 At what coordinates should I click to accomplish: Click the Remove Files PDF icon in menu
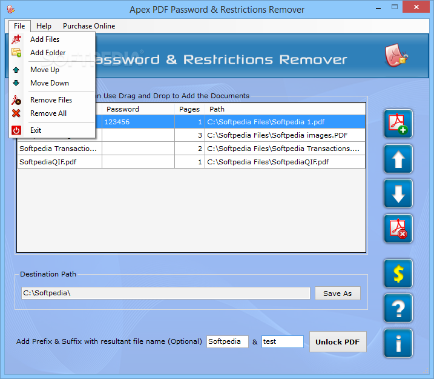point(16,100)
